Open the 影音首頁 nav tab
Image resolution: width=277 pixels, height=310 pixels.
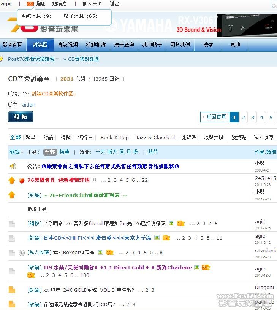13,45
